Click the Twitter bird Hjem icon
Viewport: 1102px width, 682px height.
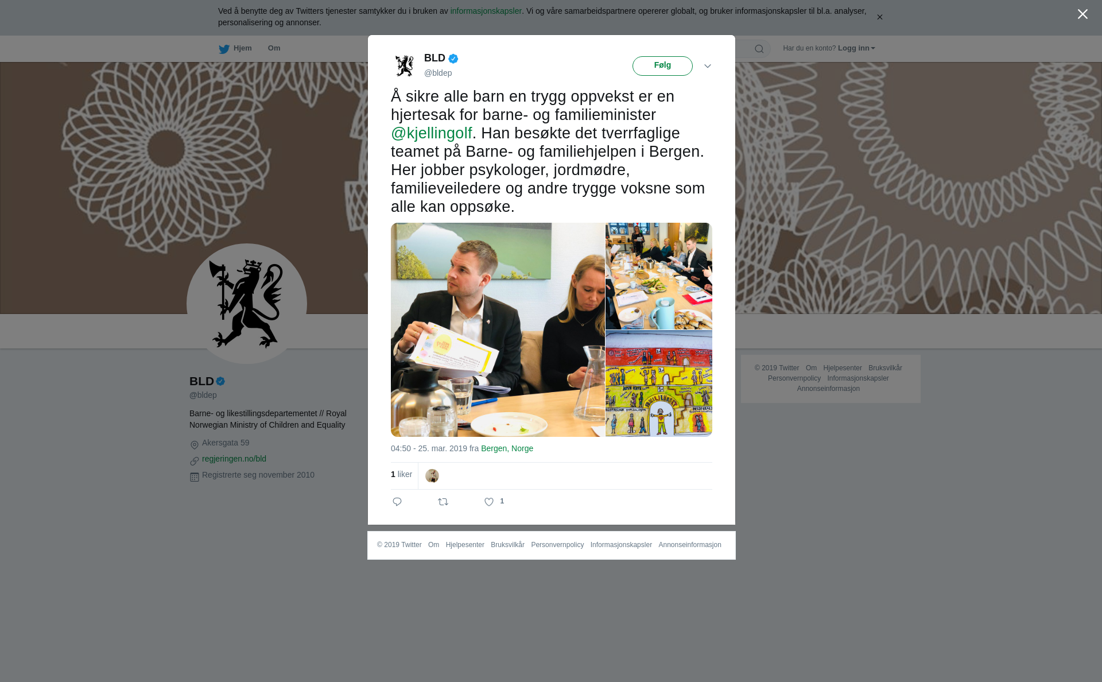(x=224, y=49)
